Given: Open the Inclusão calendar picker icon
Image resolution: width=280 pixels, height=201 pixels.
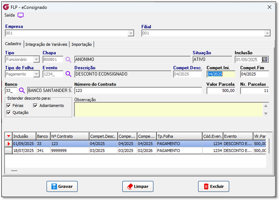Looking at the screenshot, I should (265, 59).
